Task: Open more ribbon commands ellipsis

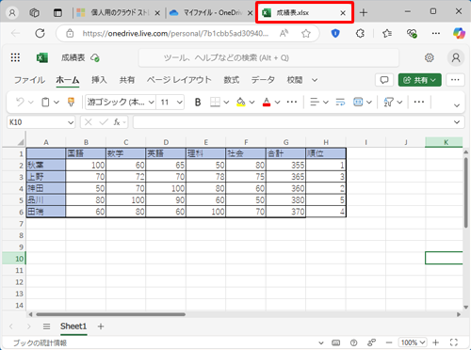Action: [419, 102]
